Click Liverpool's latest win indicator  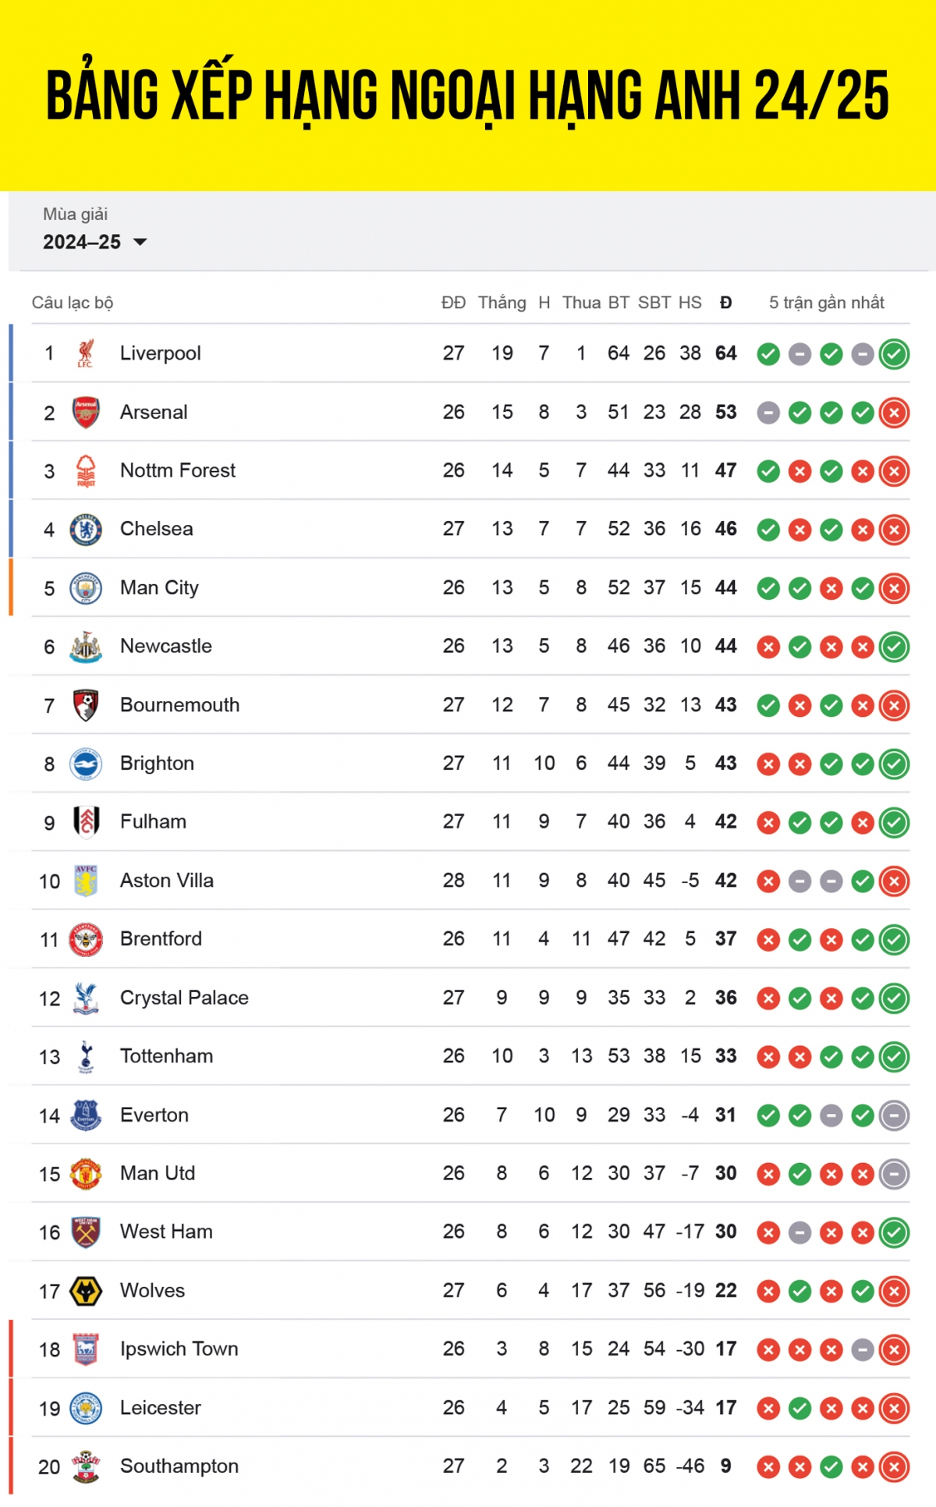pos(894,354)
